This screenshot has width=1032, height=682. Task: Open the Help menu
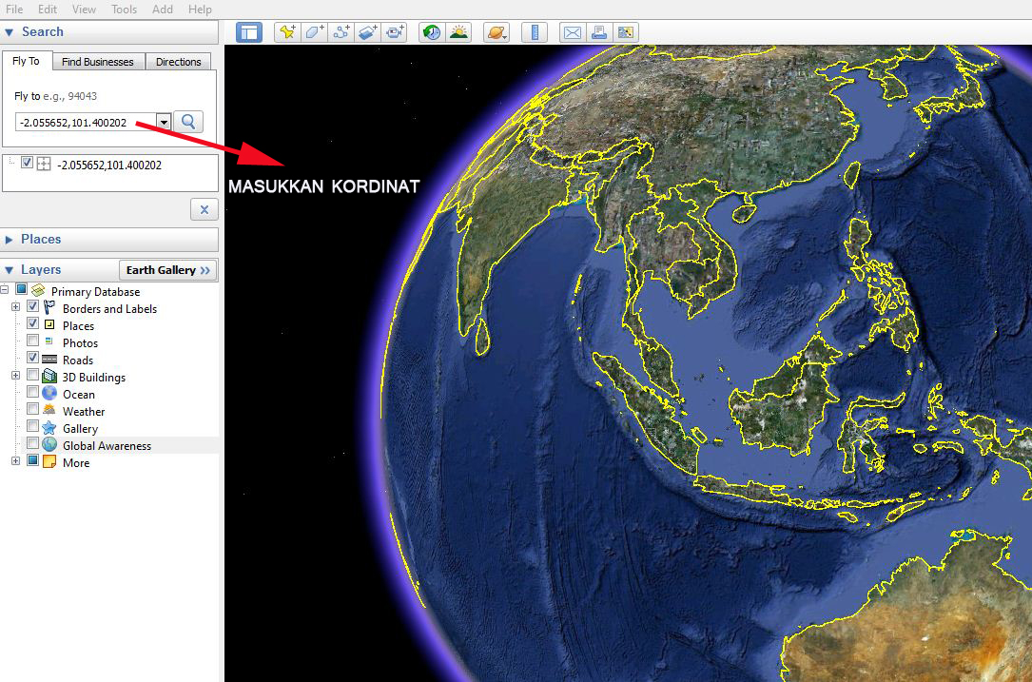[200, 10]
